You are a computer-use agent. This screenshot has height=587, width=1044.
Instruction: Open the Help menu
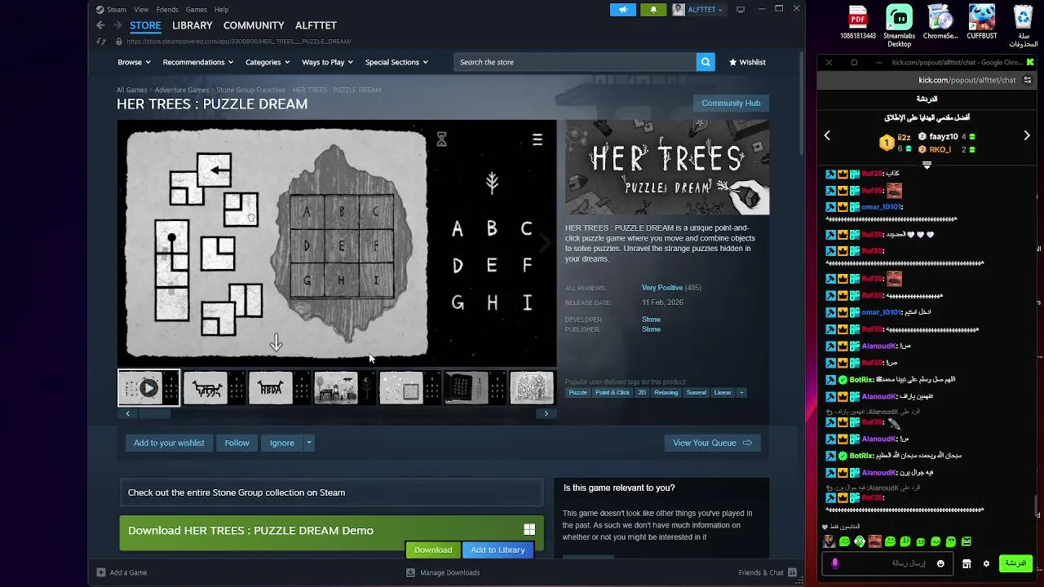coord(222,10)
